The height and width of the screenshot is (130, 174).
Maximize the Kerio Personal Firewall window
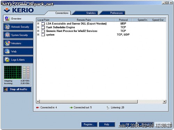click(167, 3)
